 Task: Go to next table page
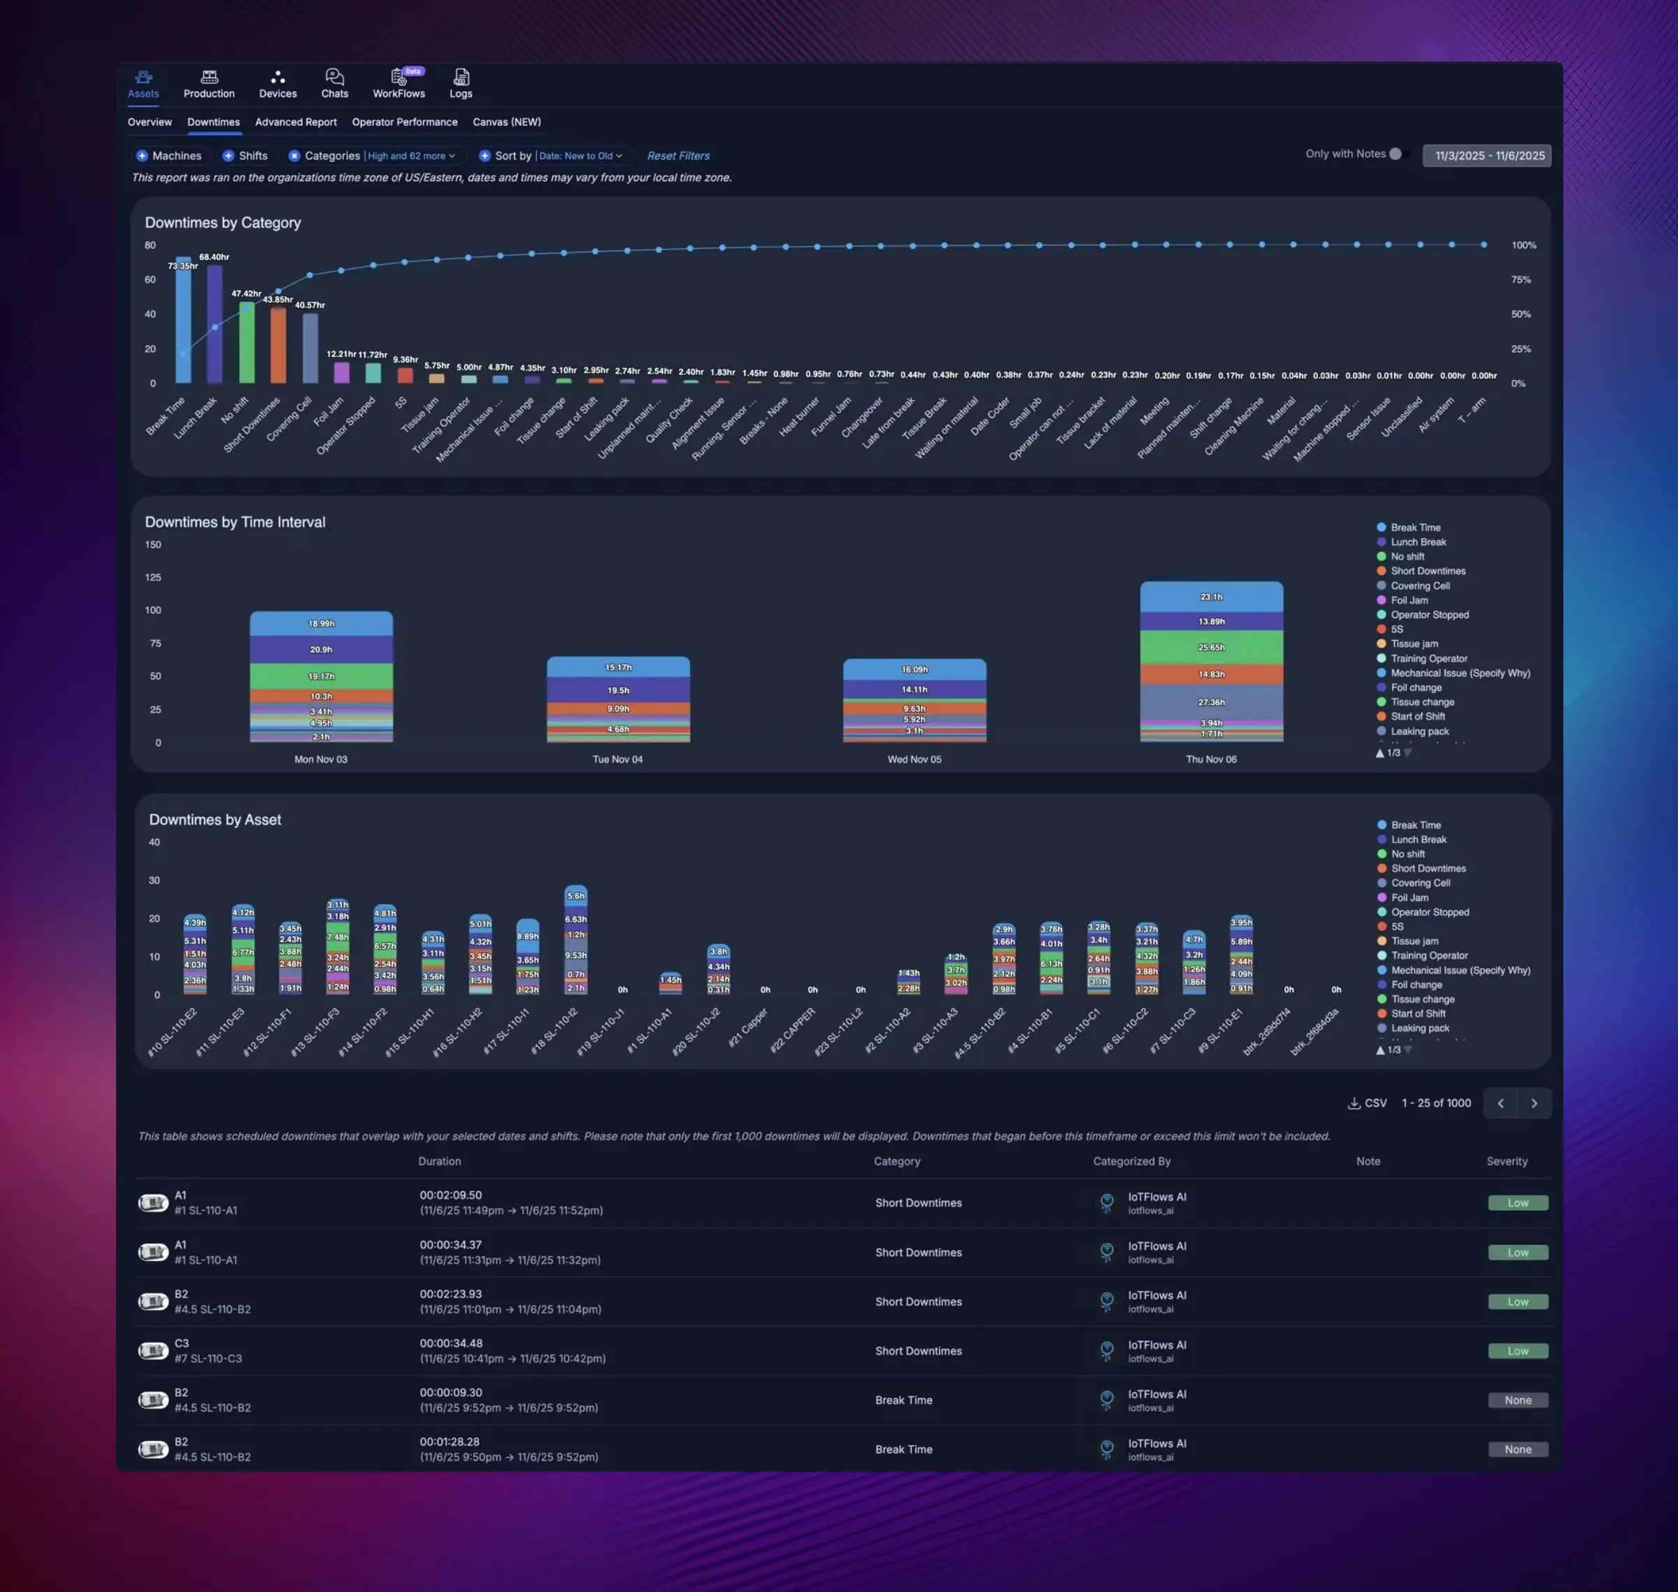1534,1103
